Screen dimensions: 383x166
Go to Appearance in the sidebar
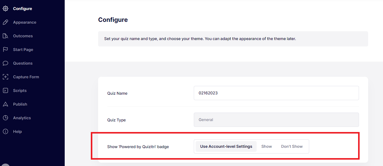[x=25, y=22]
